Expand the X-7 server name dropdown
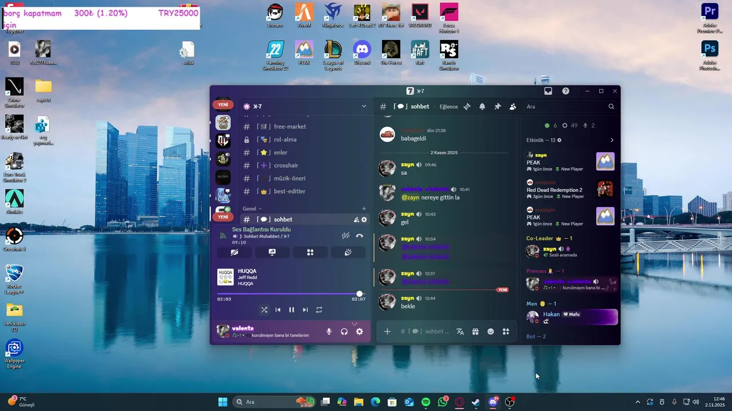 point(364,106)
